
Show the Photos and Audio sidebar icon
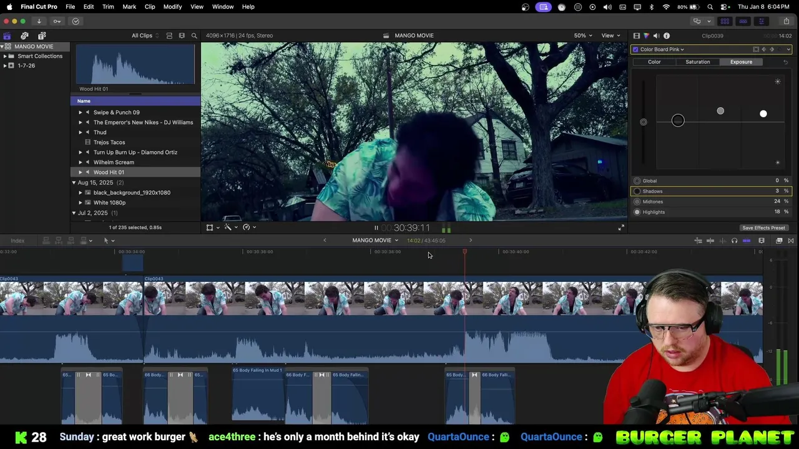24,36
